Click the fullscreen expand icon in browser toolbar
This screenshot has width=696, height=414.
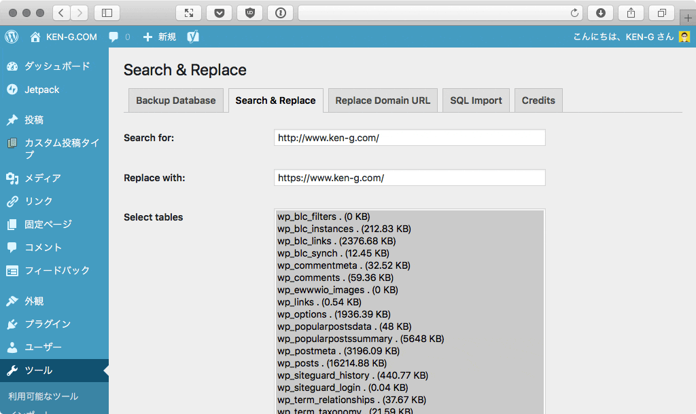point(188,12)
